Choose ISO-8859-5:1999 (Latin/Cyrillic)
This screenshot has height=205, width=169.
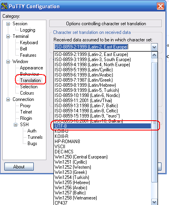pos(103,70)
